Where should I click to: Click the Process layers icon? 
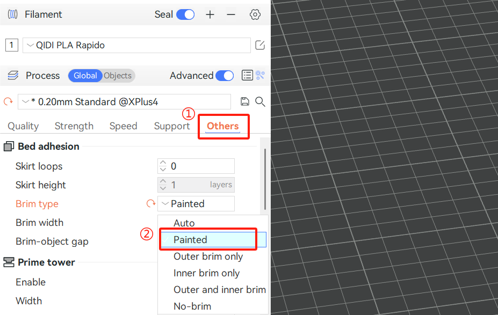click(13, 76)
